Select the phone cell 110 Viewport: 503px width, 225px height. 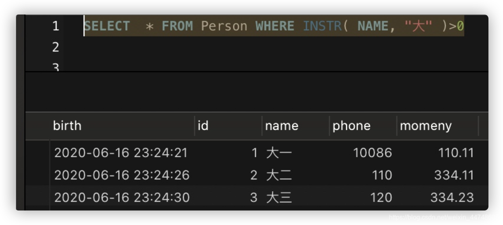coord(382,175)
